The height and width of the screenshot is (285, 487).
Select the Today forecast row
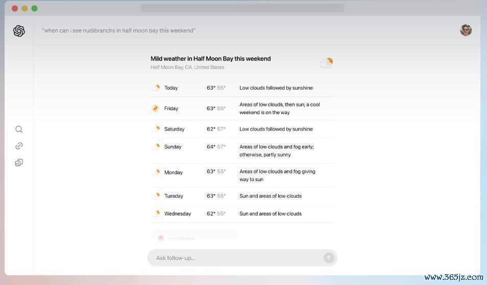(x=242, y=88)
